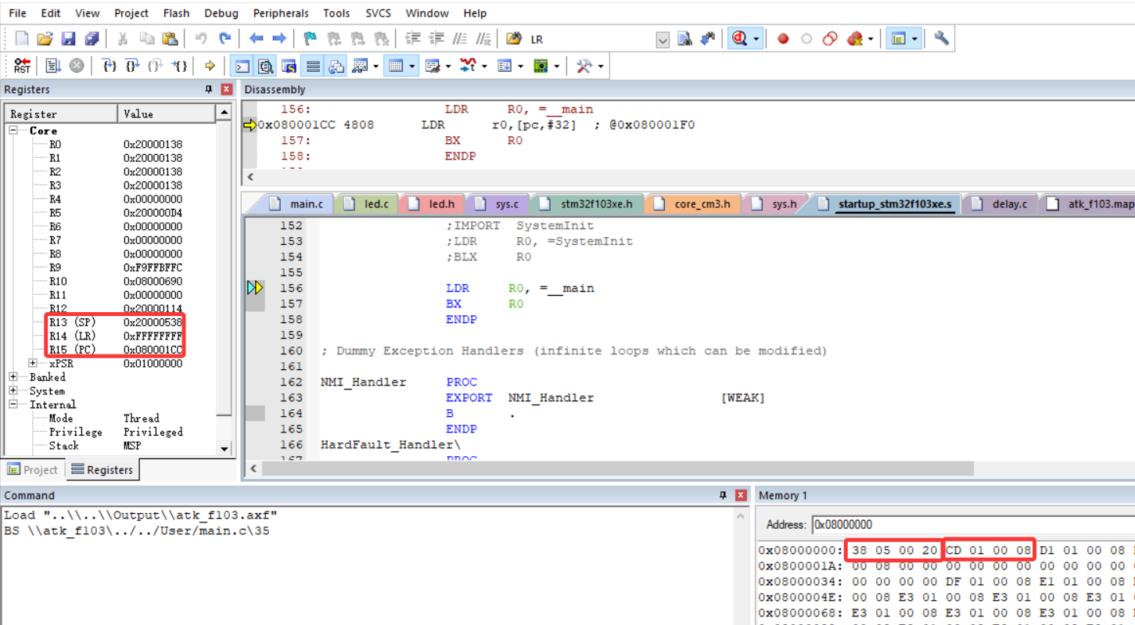Toggle the Disassembly Window toolbar button
The width and height of the screenshot is (1135, 625).
[x=266, y=66]
